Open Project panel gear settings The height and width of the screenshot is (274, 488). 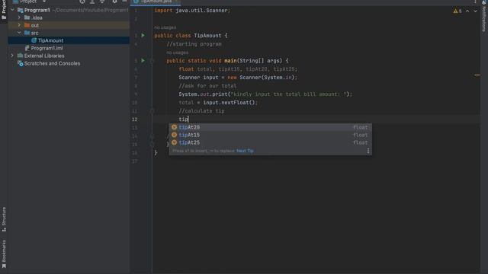click(114, 2)
